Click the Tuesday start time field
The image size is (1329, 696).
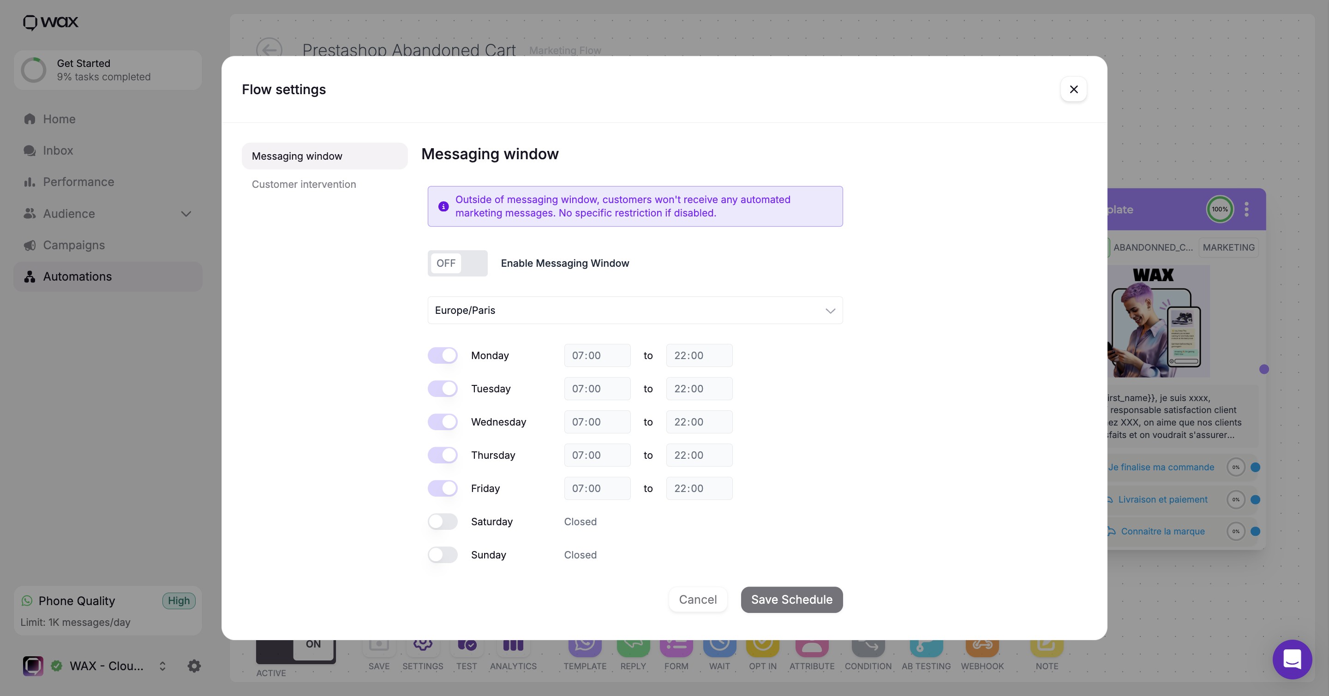coord(597,389)
